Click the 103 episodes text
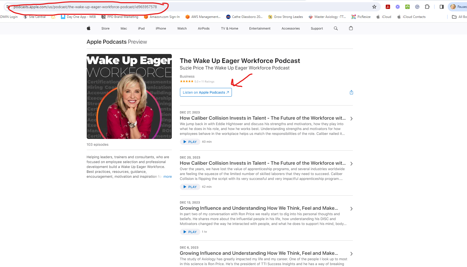This screenshot has width=467, height=267. tap(97, 145)
